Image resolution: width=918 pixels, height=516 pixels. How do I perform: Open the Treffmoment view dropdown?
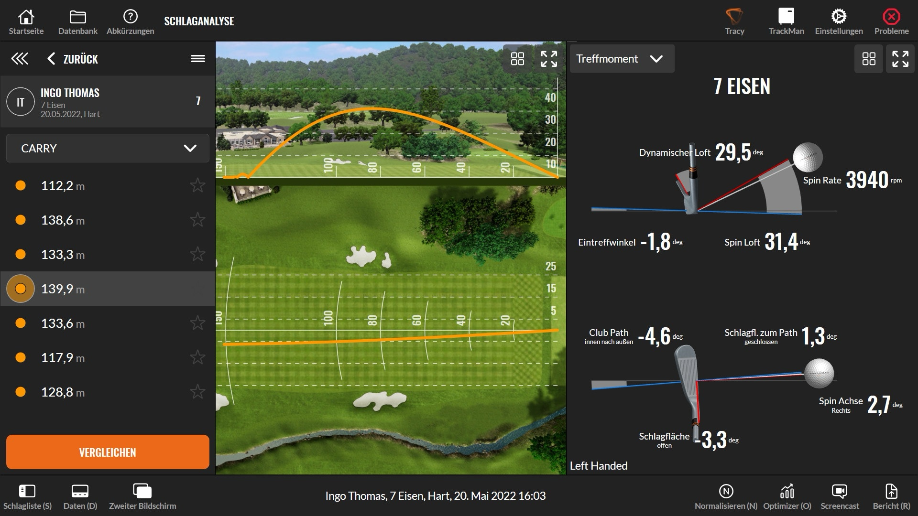(x=622, y=59)
